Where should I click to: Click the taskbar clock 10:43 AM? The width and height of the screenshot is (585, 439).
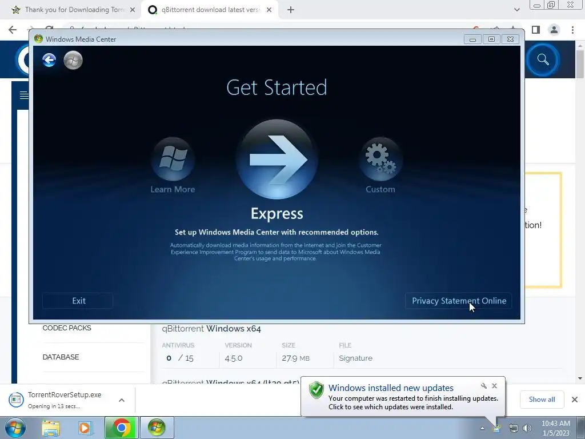(555, 428)
